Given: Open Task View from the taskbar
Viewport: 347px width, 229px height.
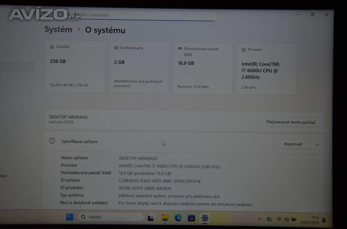Looking at the screenshot, I should [151, 218].
